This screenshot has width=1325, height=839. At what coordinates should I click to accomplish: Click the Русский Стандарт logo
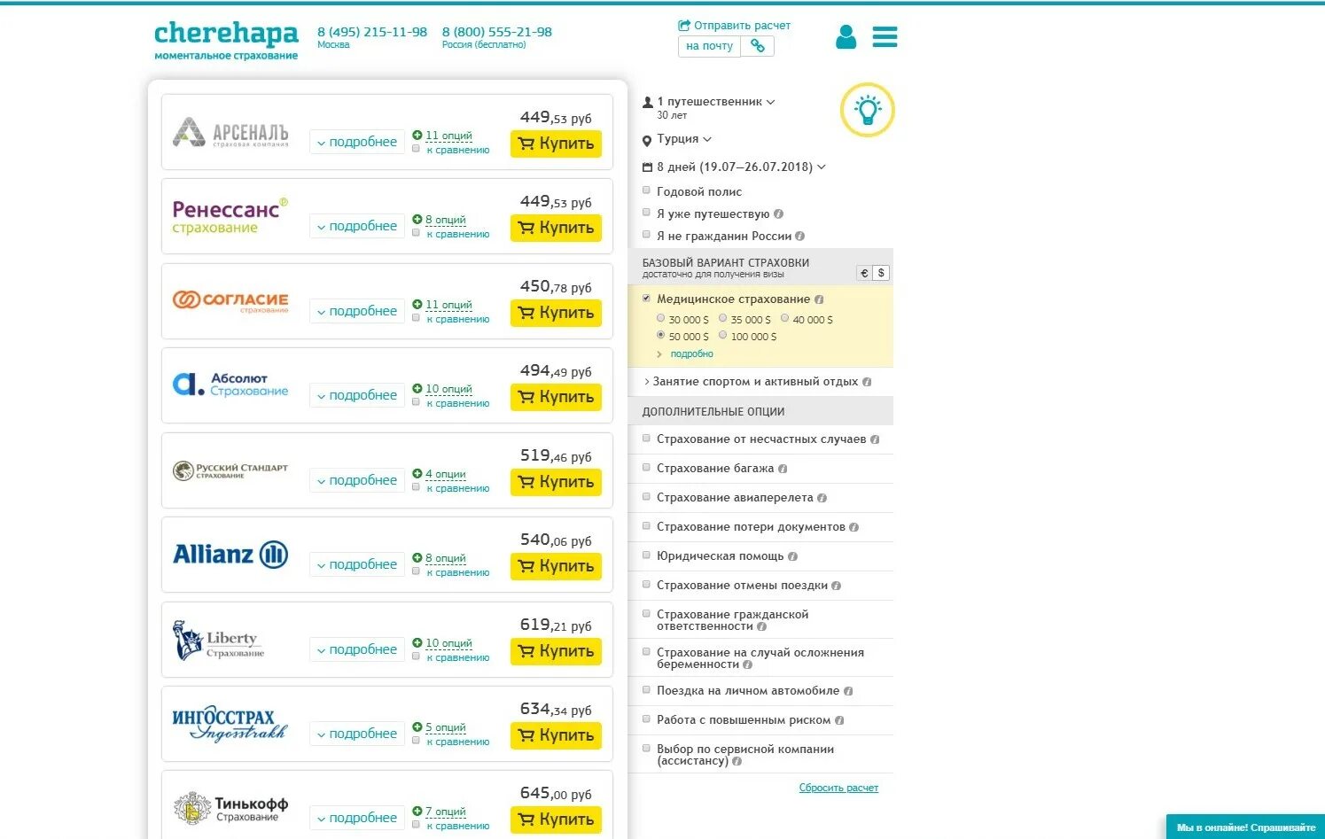point(230,470)
